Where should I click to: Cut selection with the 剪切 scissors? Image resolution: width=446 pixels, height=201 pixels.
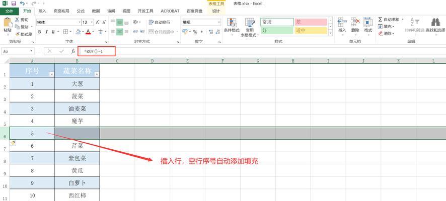coord(22,20)
